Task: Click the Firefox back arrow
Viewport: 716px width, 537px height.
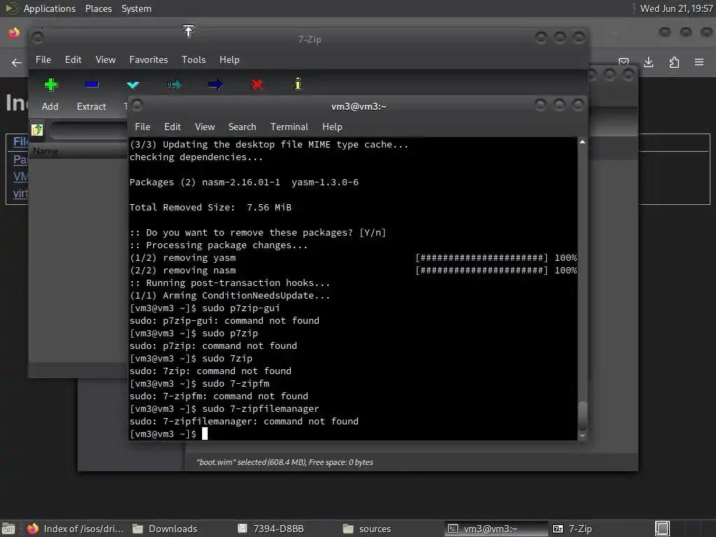Action: 17,62
